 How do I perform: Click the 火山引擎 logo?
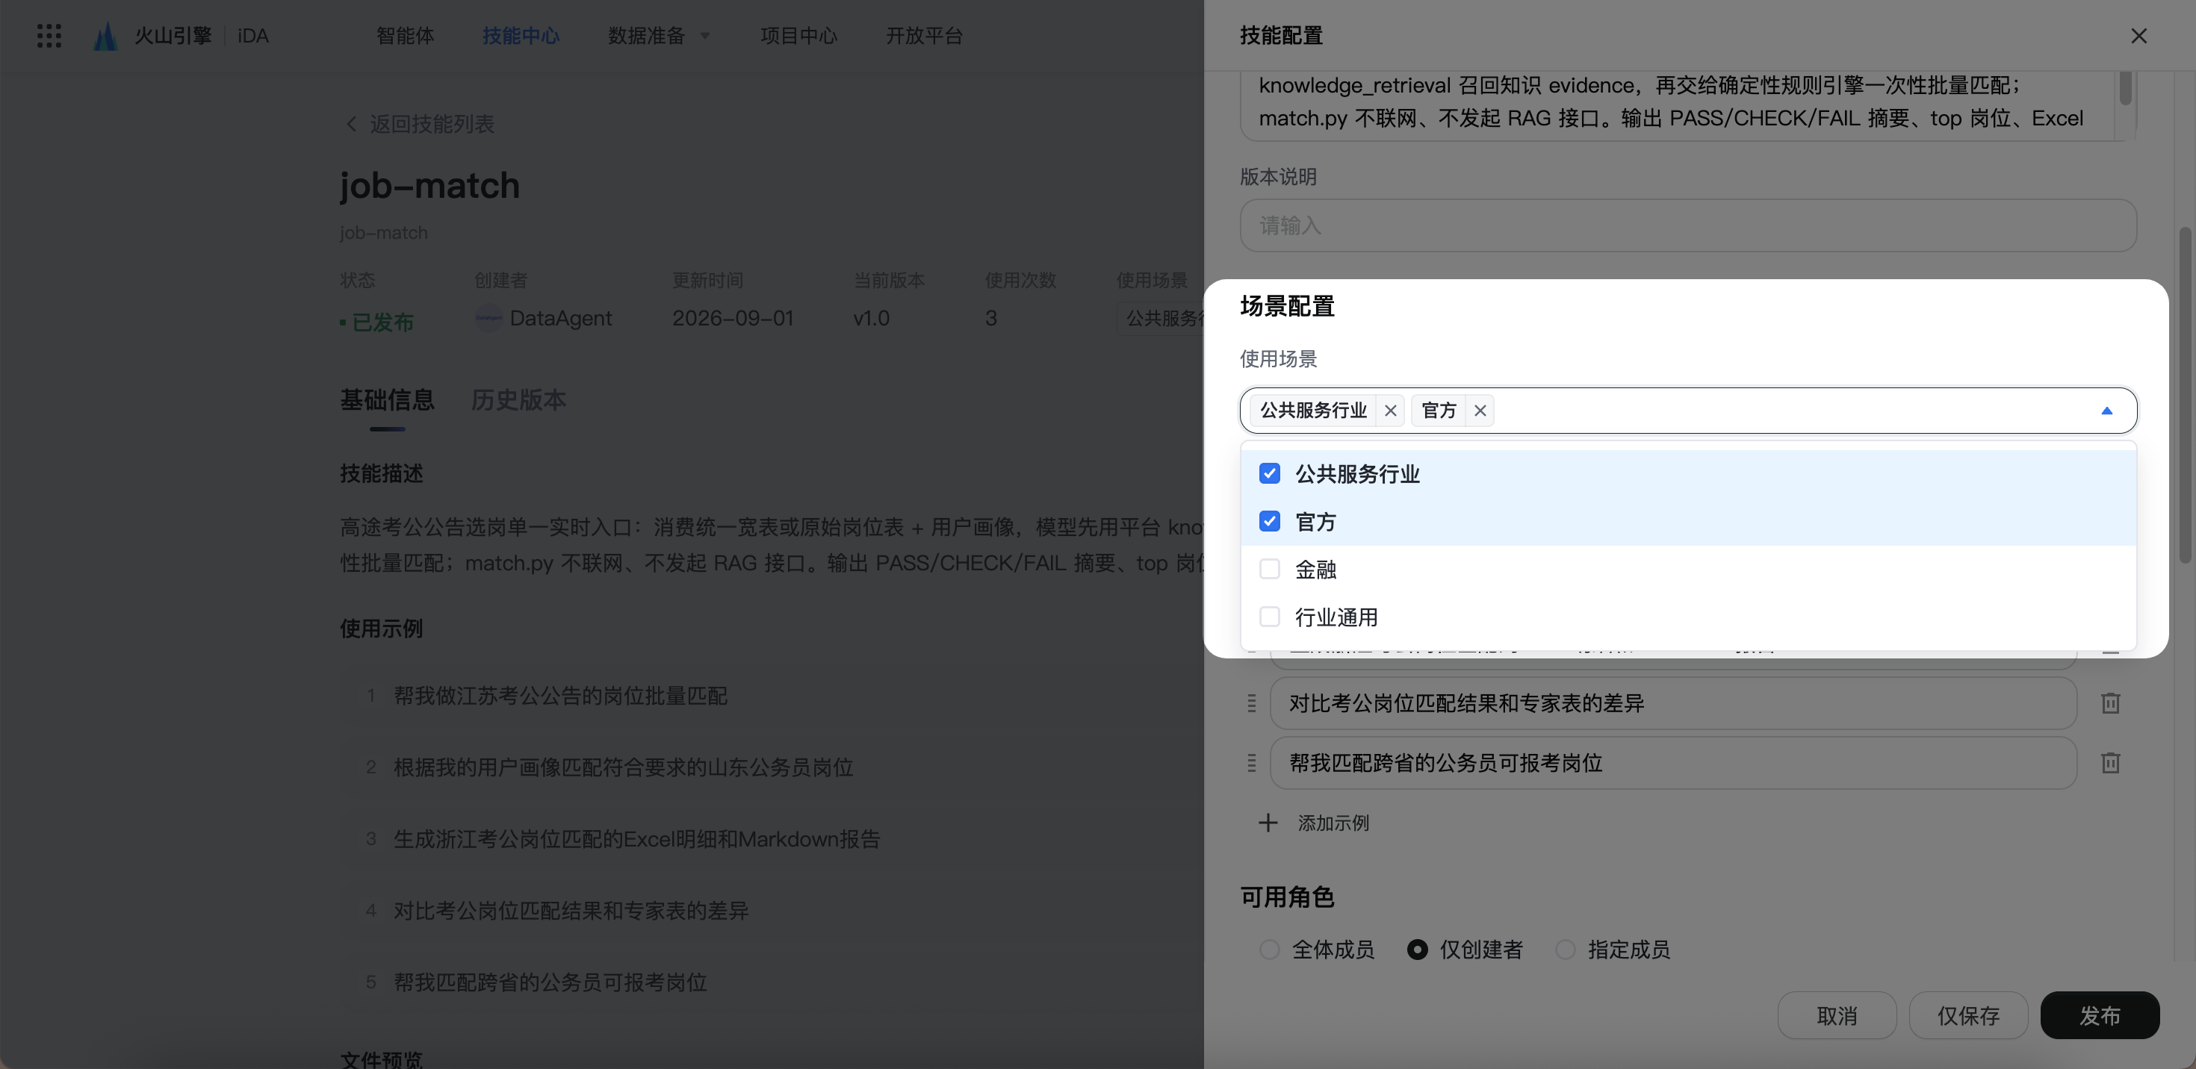[x=152, y=36]
